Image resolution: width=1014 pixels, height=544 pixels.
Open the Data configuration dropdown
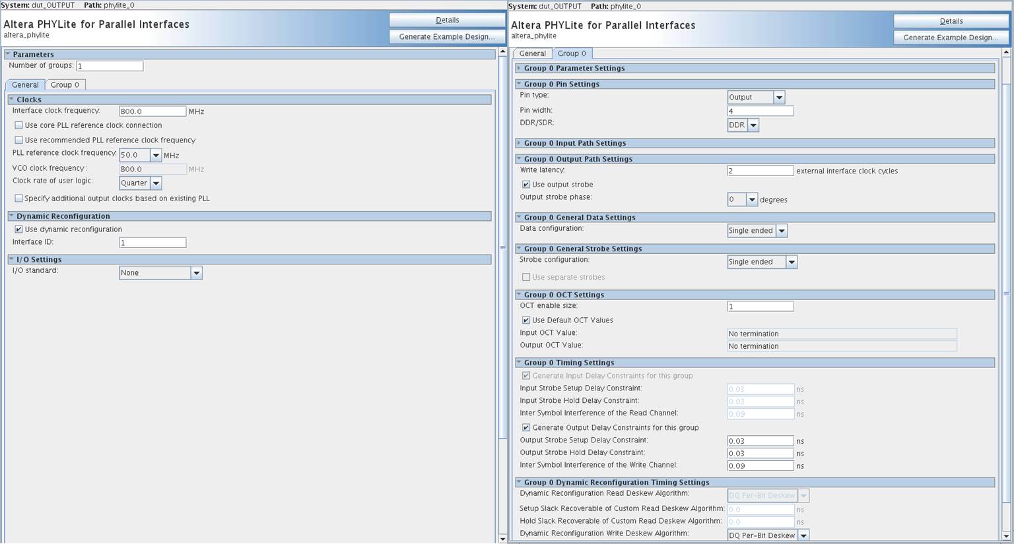[782, 231]
